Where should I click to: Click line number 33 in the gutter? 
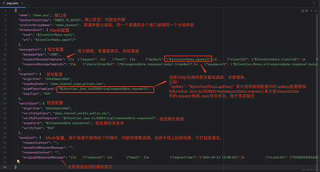click(5, 167)
